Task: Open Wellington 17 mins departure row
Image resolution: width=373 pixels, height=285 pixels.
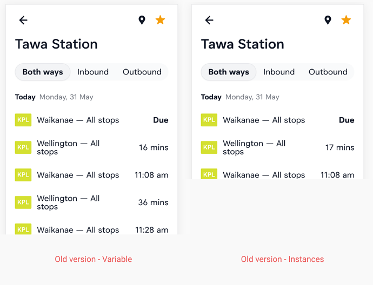Action: click(278, 147)
